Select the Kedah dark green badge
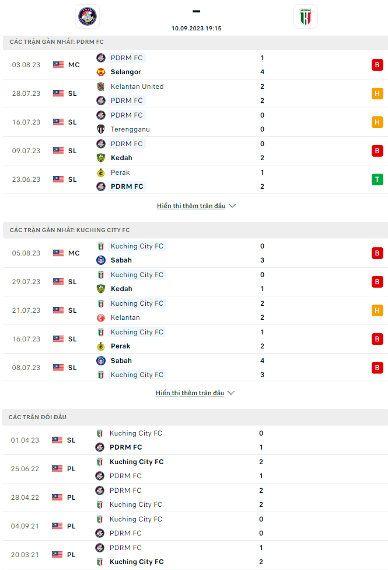 point(100,158)
